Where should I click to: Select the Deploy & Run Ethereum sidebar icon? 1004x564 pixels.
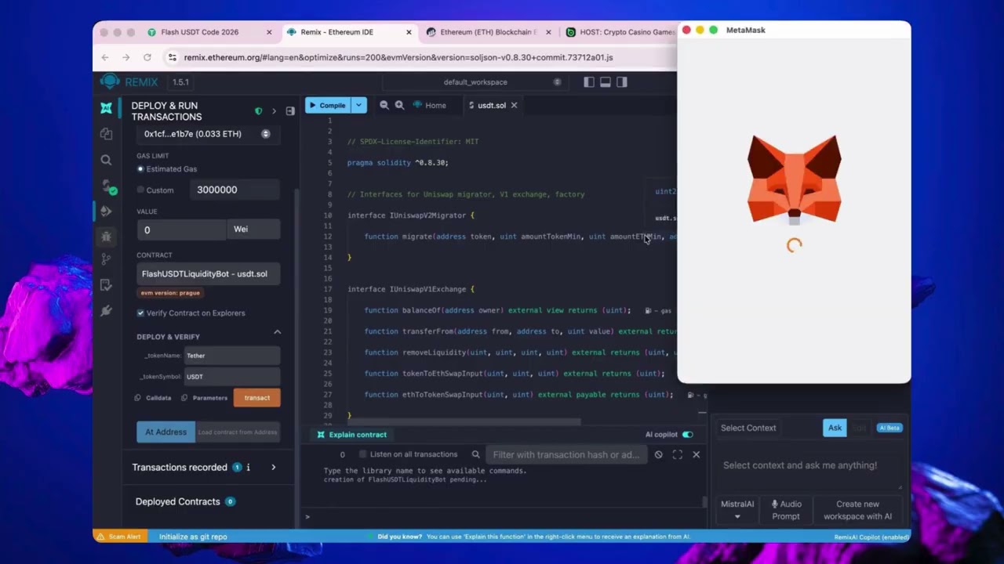pyautogui.click(x=107, y=211)
